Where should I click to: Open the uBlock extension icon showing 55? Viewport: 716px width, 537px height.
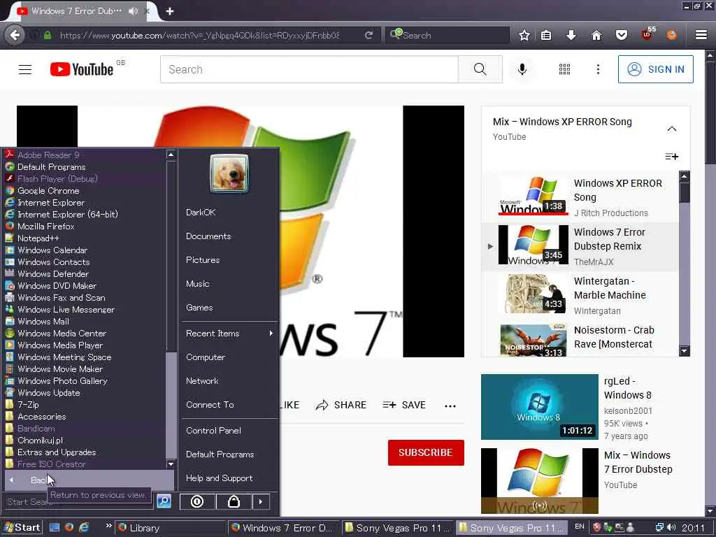pos(647,34)
